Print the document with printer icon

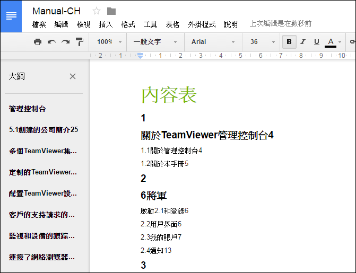pyautogui.click(x=38, y=42)
